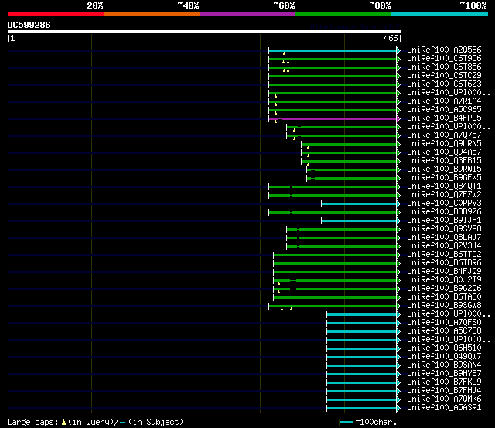Viewport: 495px width, 428px height.
Task: Select hit label UniRef100_C6TC29
Action: pos(444,76)
